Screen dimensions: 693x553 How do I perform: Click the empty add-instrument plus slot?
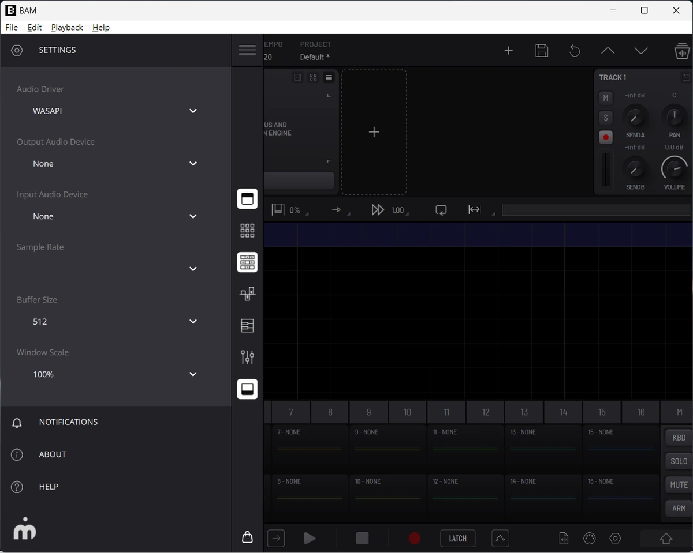(374, 132)
